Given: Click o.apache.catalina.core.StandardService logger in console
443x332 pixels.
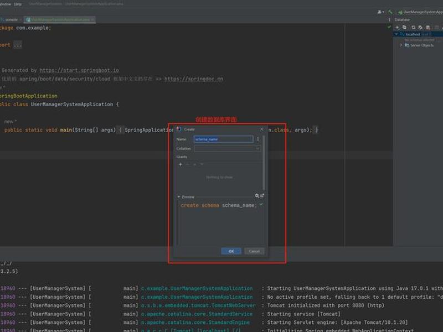Looking at the screenshot, I should point(197,314).
